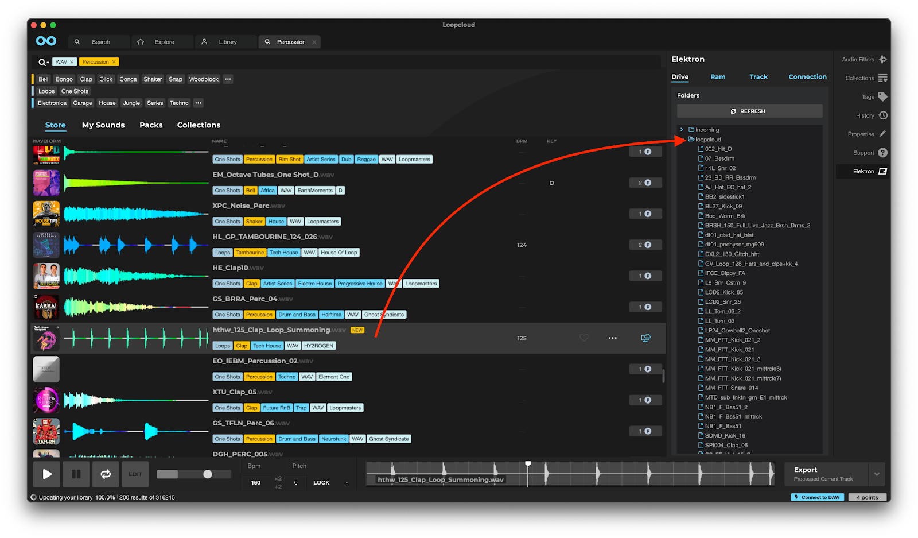
Task: Open the Audio Filters panel icon
Action: [883, 59]
